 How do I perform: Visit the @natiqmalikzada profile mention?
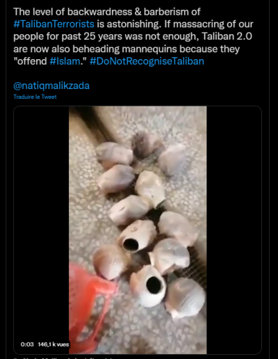tap(51, 86)
